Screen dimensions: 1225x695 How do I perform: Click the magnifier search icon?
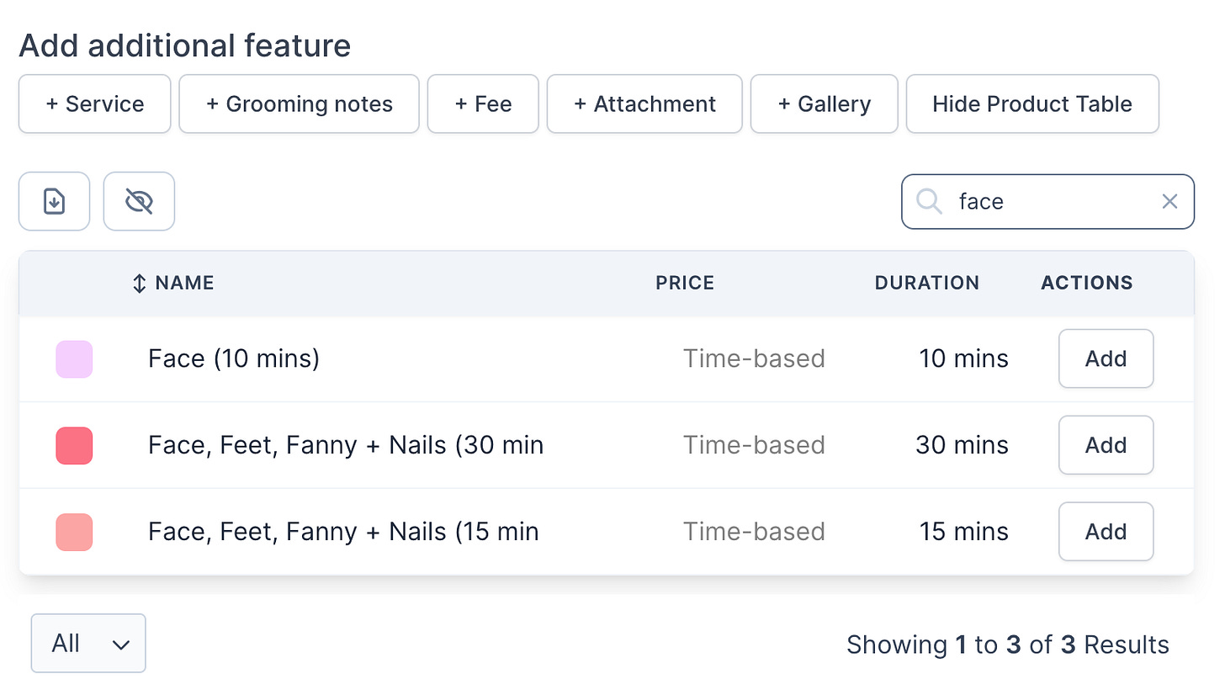point(929,201)
